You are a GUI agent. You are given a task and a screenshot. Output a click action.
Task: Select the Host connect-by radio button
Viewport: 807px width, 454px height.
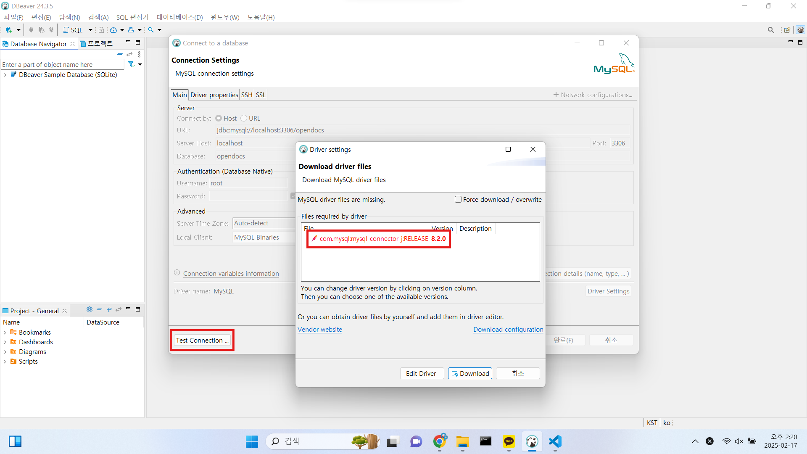pos(219,118)
